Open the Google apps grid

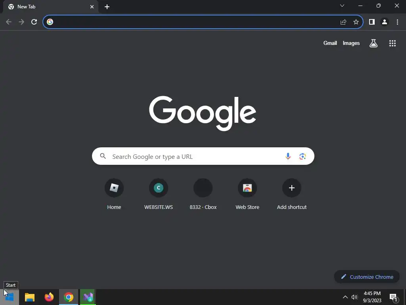click(393, 43)
